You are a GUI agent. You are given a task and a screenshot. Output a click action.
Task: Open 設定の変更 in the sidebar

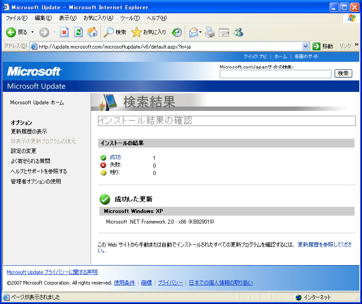(23, 151)
